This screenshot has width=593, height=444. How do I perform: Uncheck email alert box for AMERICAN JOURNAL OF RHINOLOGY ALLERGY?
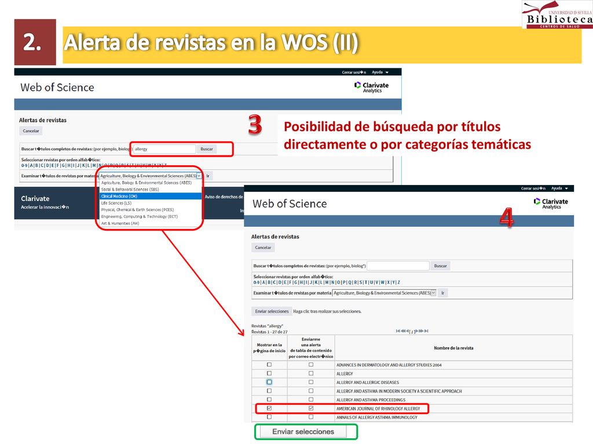[311, 408]
